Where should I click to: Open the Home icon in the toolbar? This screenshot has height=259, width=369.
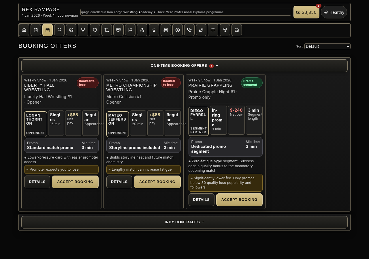coord(24,30)
